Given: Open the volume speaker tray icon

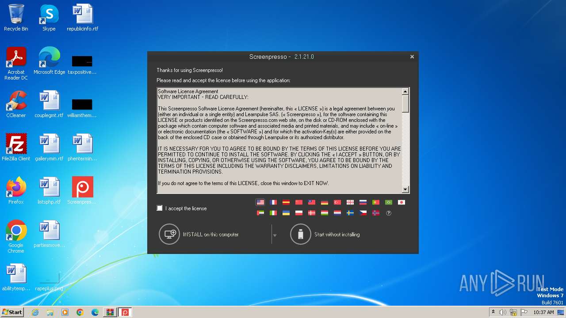Looking at the screenshot, I should coord(503,312).
